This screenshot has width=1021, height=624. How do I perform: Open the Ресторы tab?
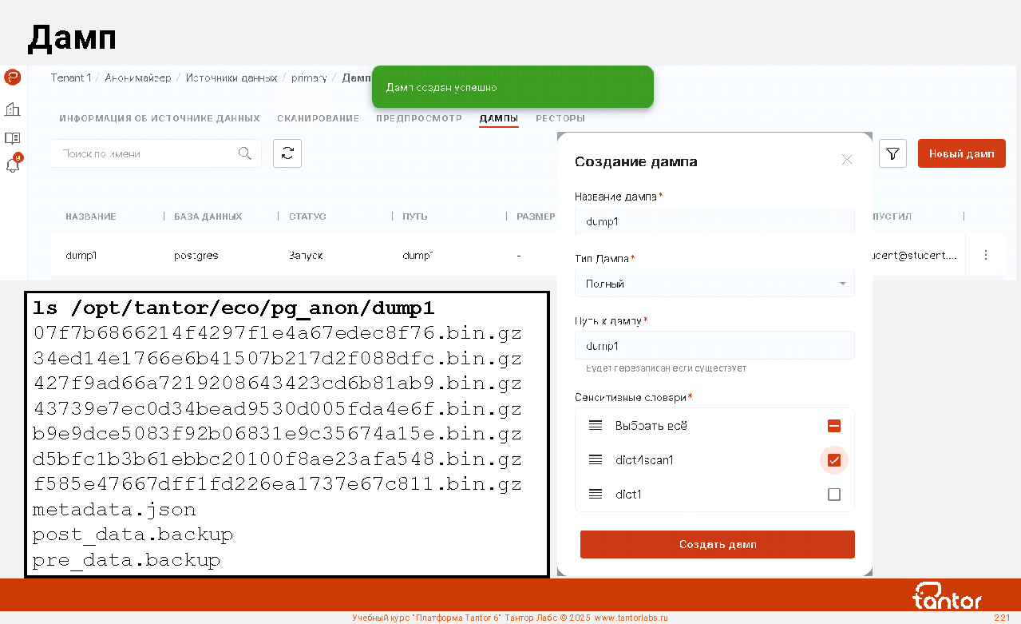pos(560,118)
